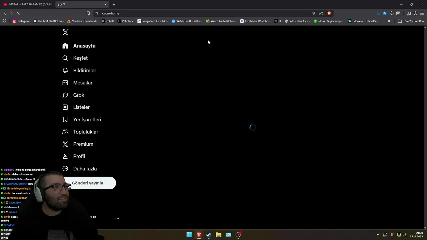
Task: Switch to Jeff Redd PARA HARAMSIZ tab
Action: click(27, 4)
